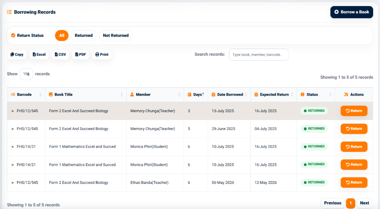Select the All return status filter

(x=62, y=36)
